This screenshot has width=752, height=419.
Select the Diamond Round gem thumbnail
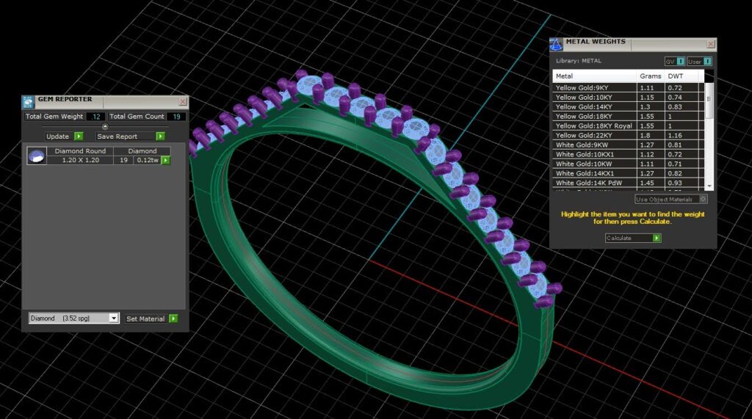[x=37, y=156]
